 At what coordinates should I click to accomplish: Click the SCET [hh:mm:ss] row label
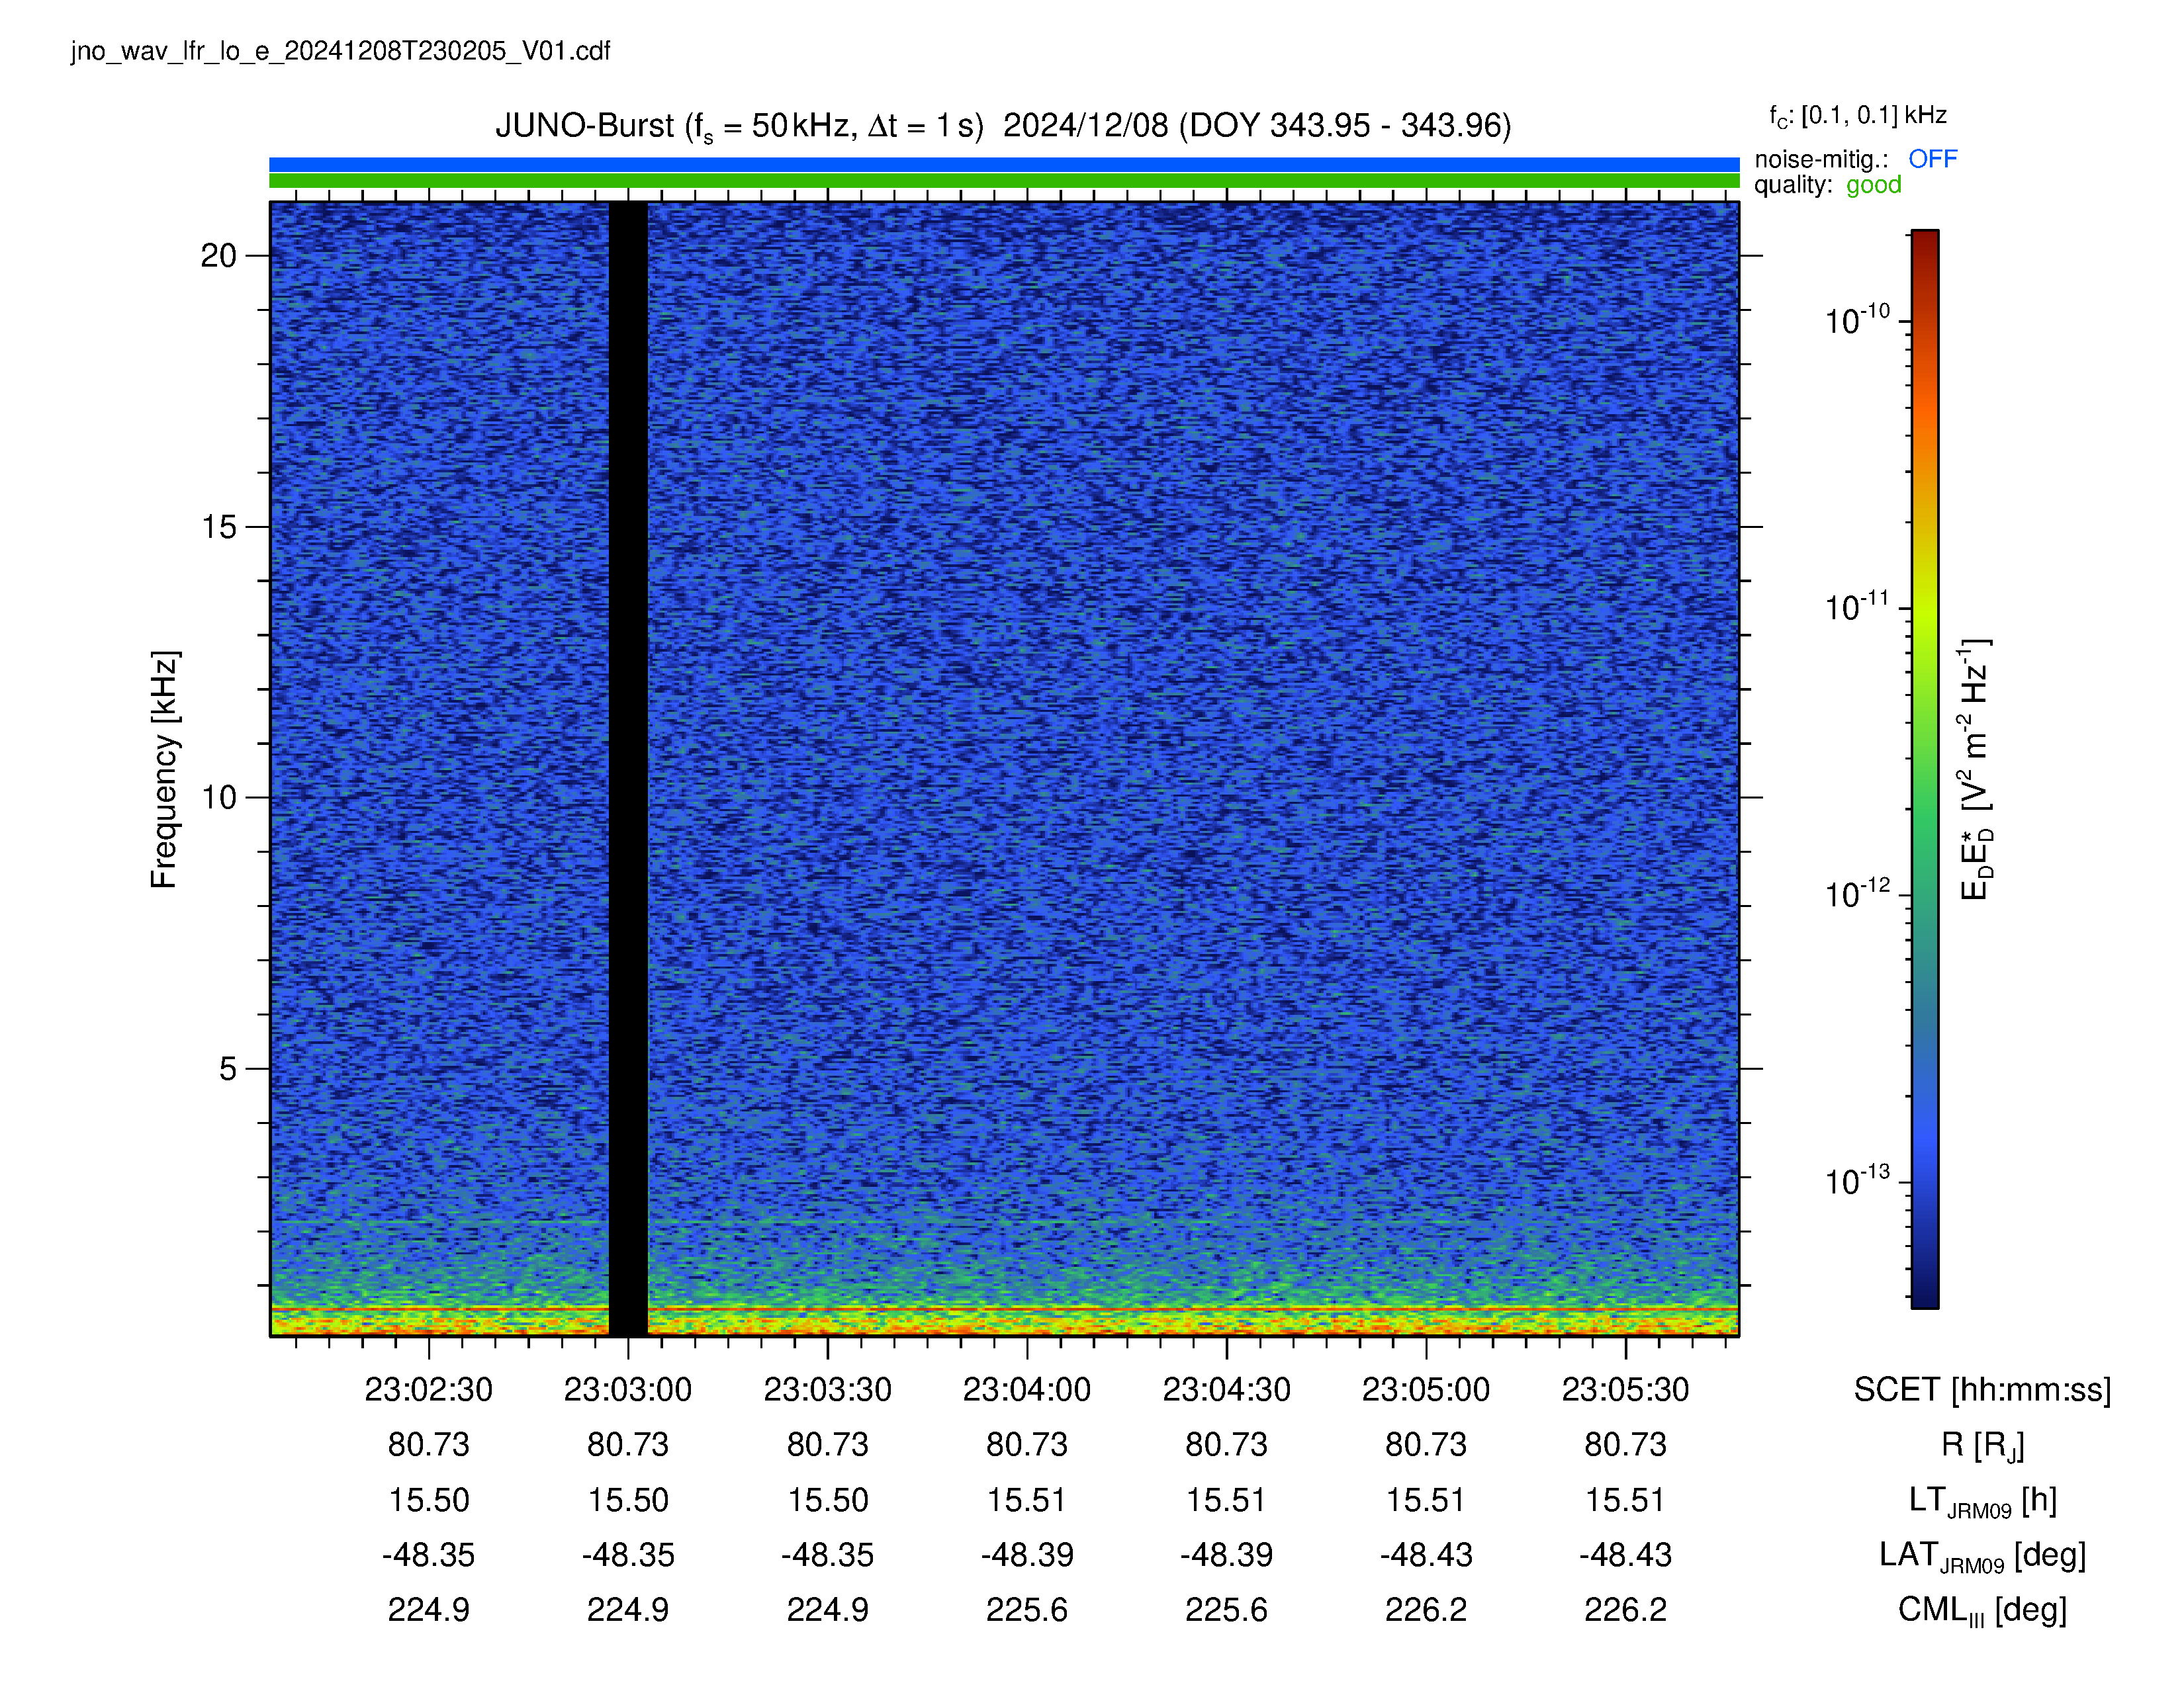tap(1982, 1389)
